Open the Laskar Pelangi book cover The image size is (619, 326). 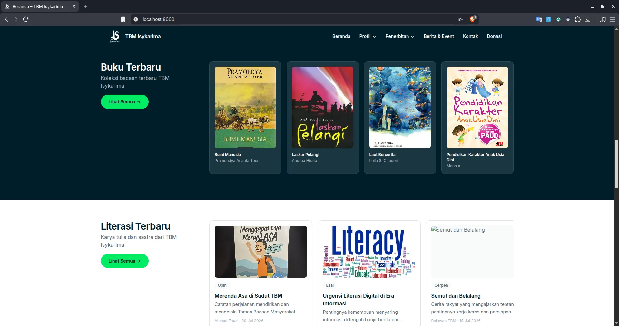323,107
